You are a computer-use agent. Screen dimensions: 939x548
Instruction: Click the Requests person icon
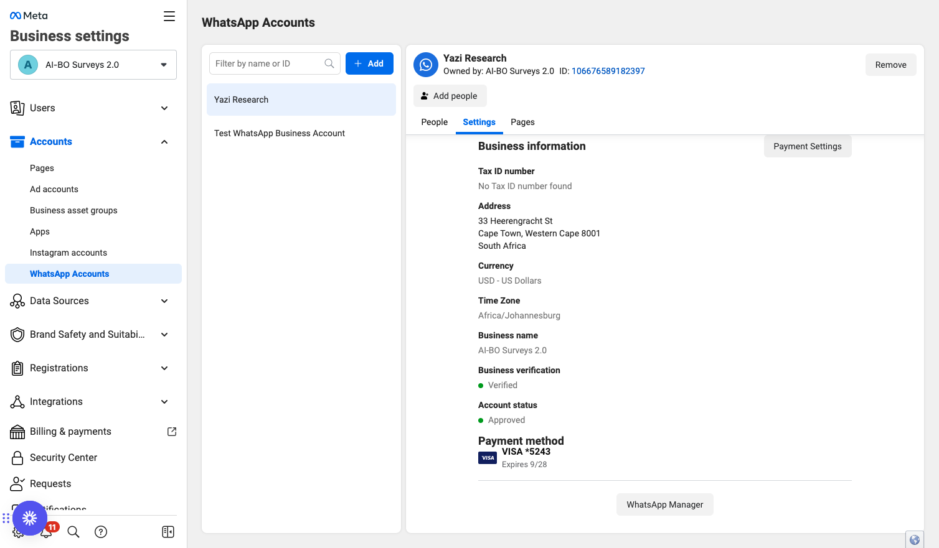[17, 484]
